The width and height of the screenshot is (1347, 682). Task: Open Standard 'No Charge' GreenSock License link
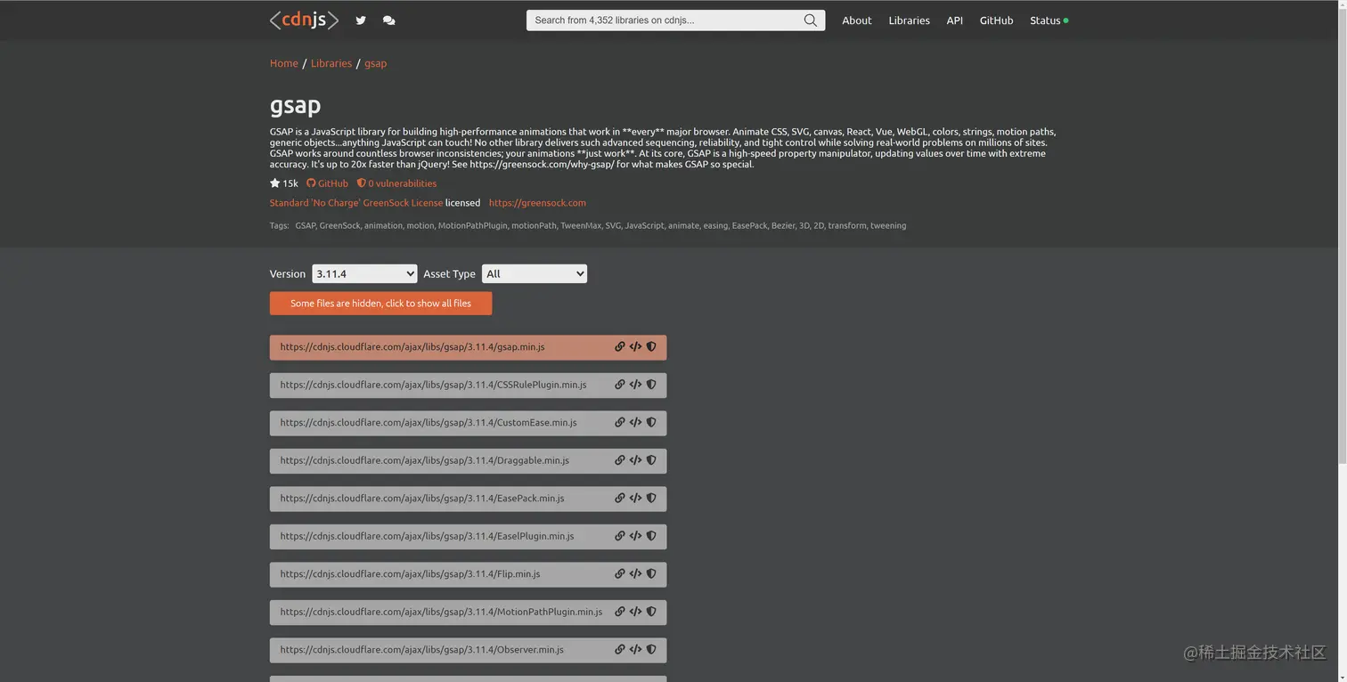click(356, 203)
